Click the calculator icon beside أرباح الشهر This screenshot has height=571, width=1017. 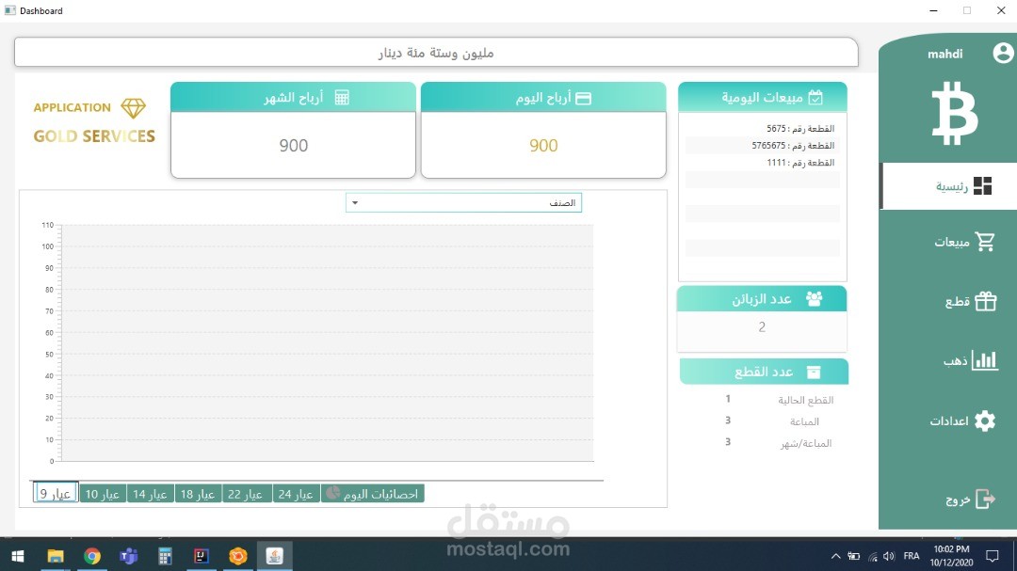342,98
